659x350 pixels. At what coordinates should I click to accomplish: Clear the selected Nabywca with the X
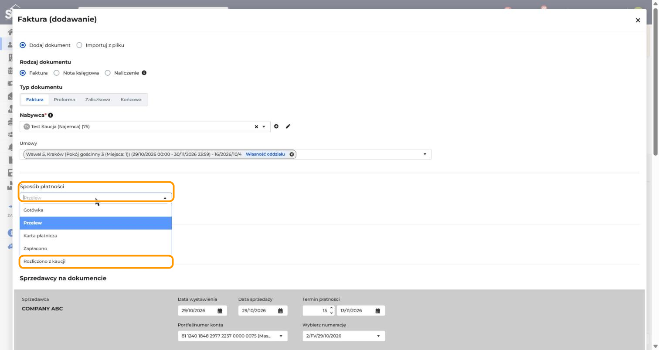[256, 127]
